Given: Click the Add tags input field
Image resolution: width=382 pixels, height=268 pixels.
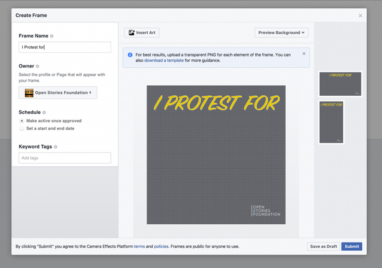Looking at the screenshot, I should pos(65,157).
